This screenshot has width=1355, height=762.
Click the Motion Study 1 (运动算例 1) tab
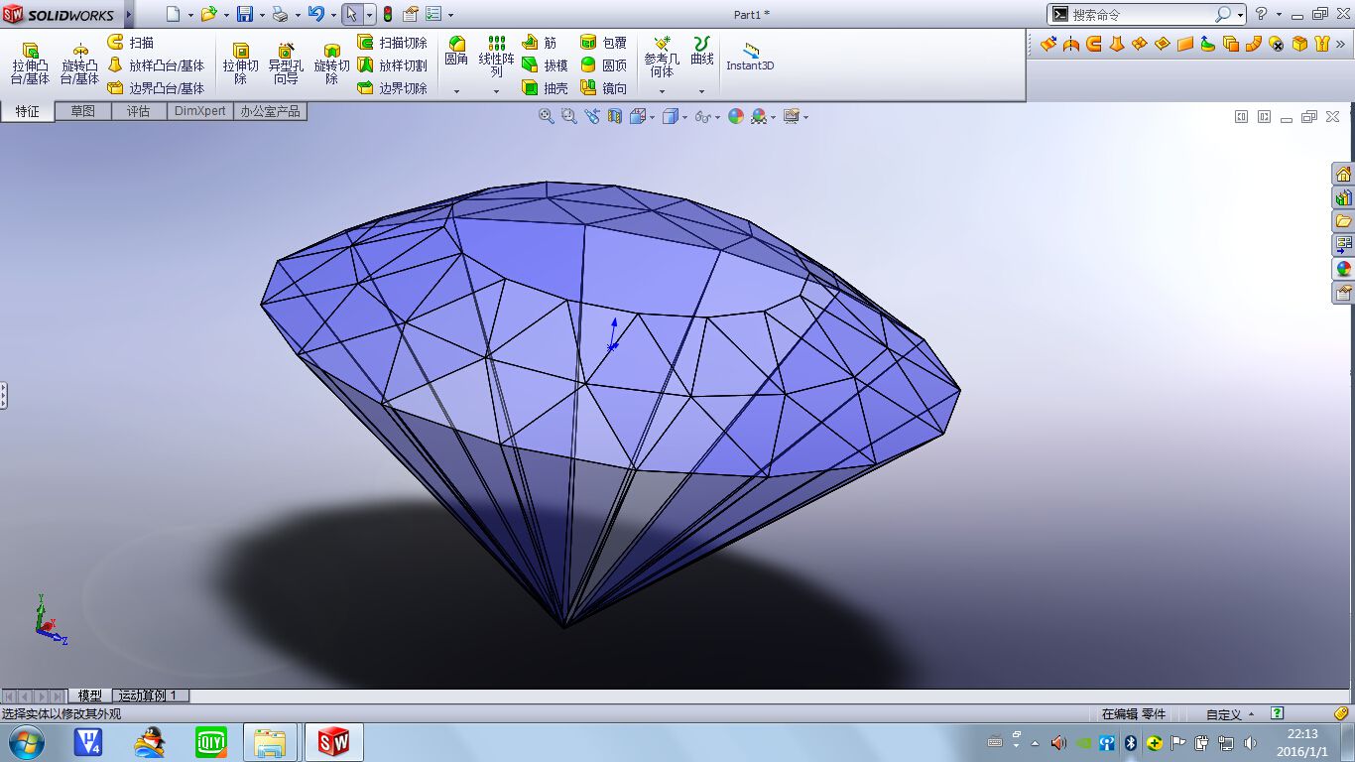[x=147, y=696]
